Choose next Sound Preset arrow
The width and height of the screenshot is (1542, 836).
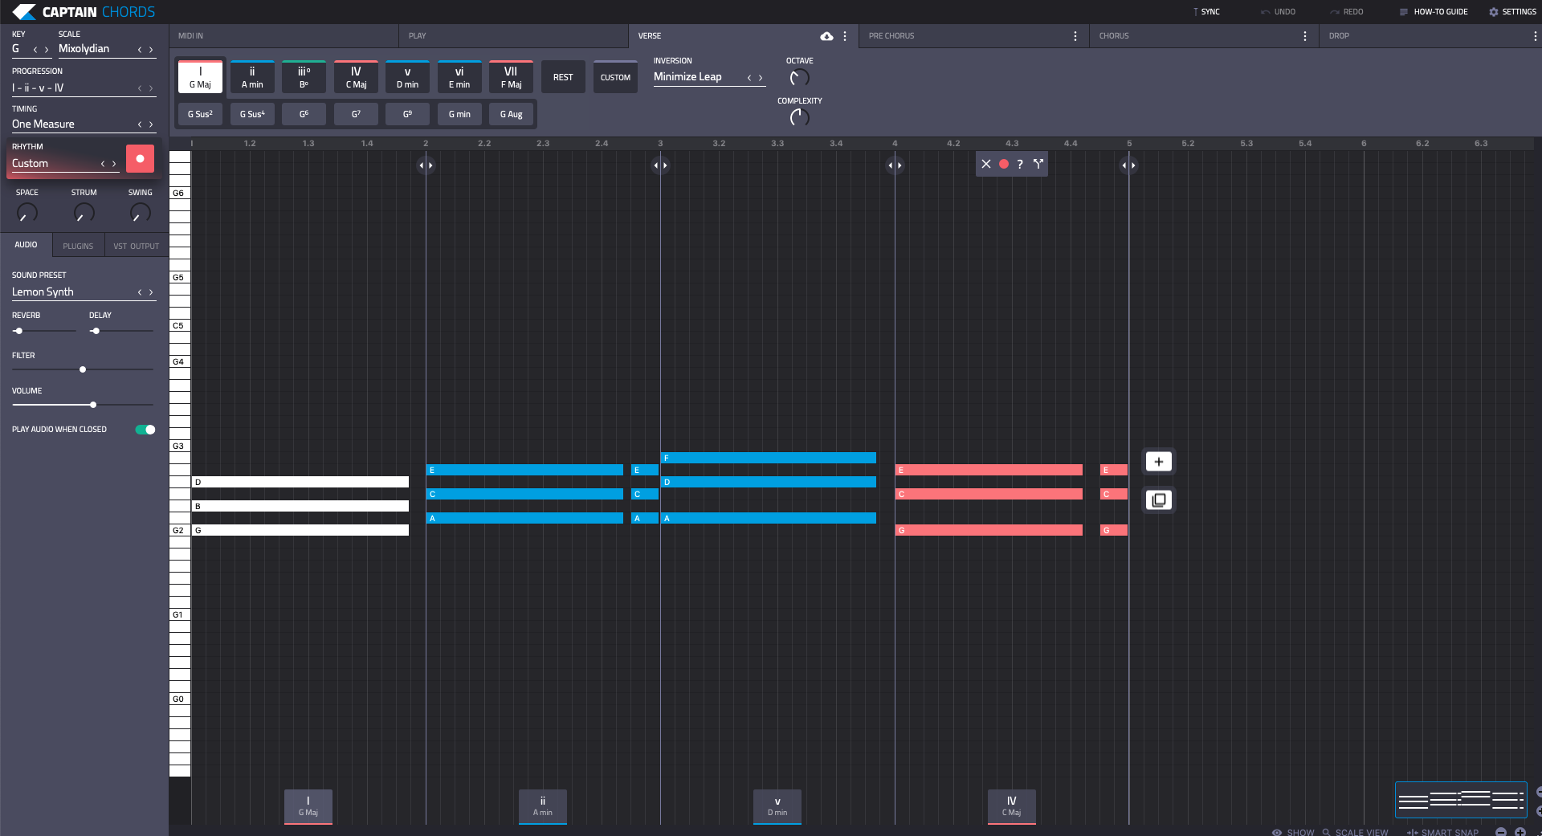point(151,292)
